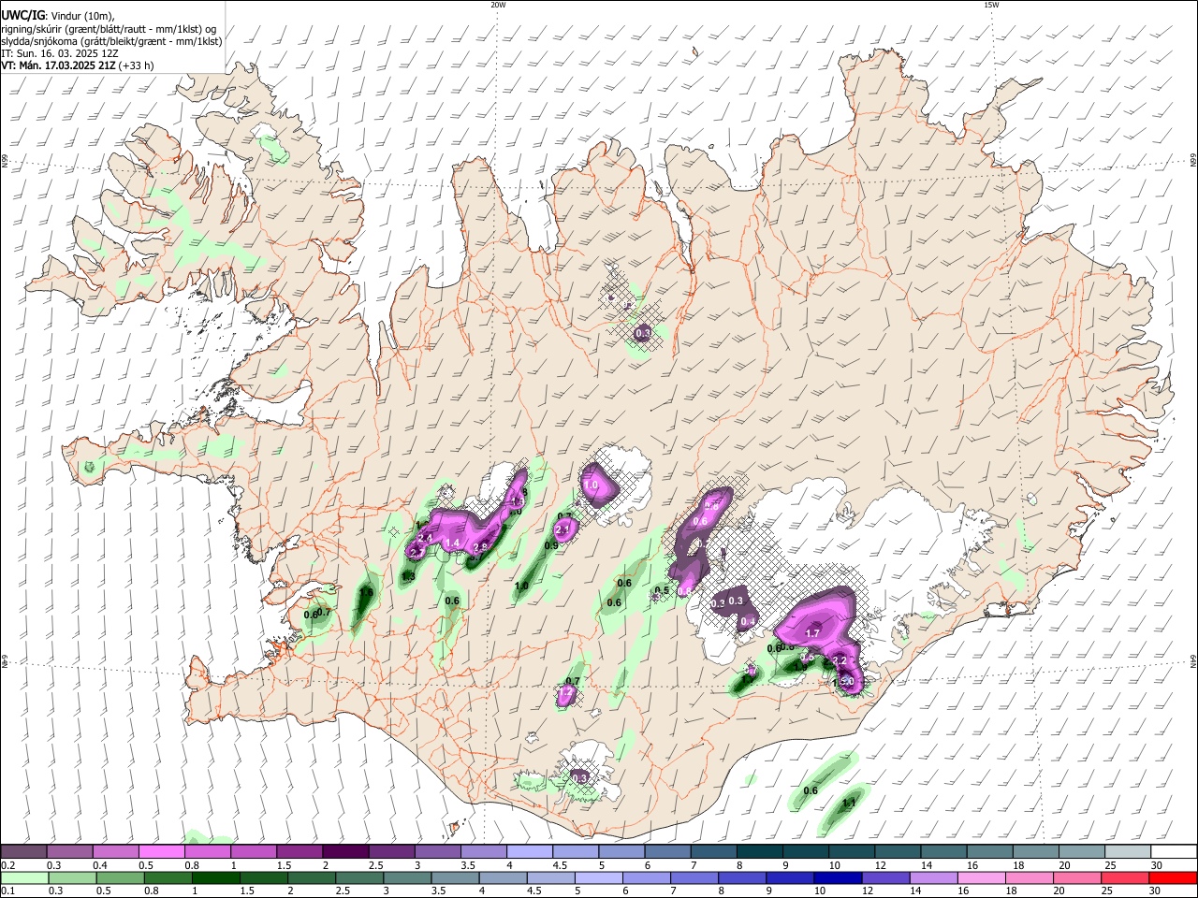Click the "slydda/snjókoma (grátt/bleikt/grænt - mm/1klst)" line

tap(111, 41)
